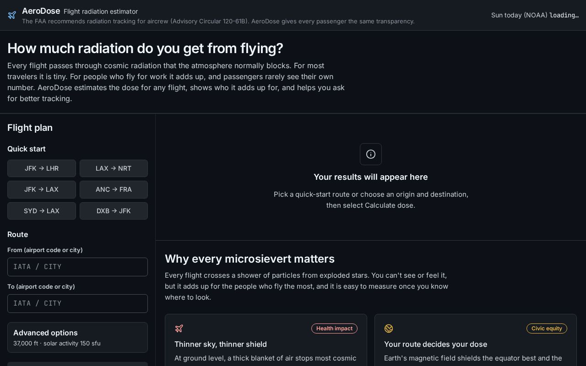This screenshot has width=586, height=366.
Task: Select the LAX → NRT quick start route
Action: coord(114,168)
